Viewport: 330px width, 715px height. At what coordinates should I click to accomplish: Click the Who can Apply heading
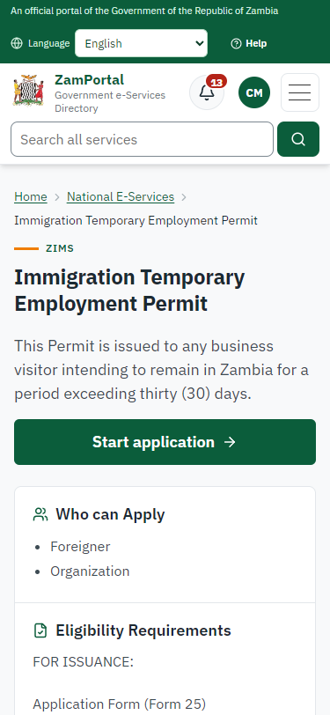[x=110, y=514]
